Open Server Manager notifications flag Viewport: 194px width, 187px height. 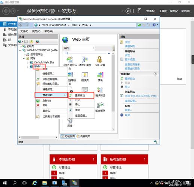(139, 11)
